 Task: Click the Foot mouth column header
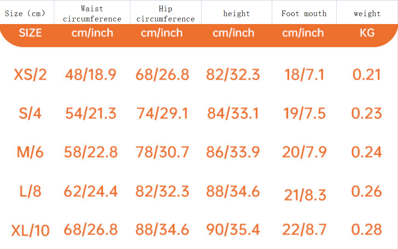(304, 14)
